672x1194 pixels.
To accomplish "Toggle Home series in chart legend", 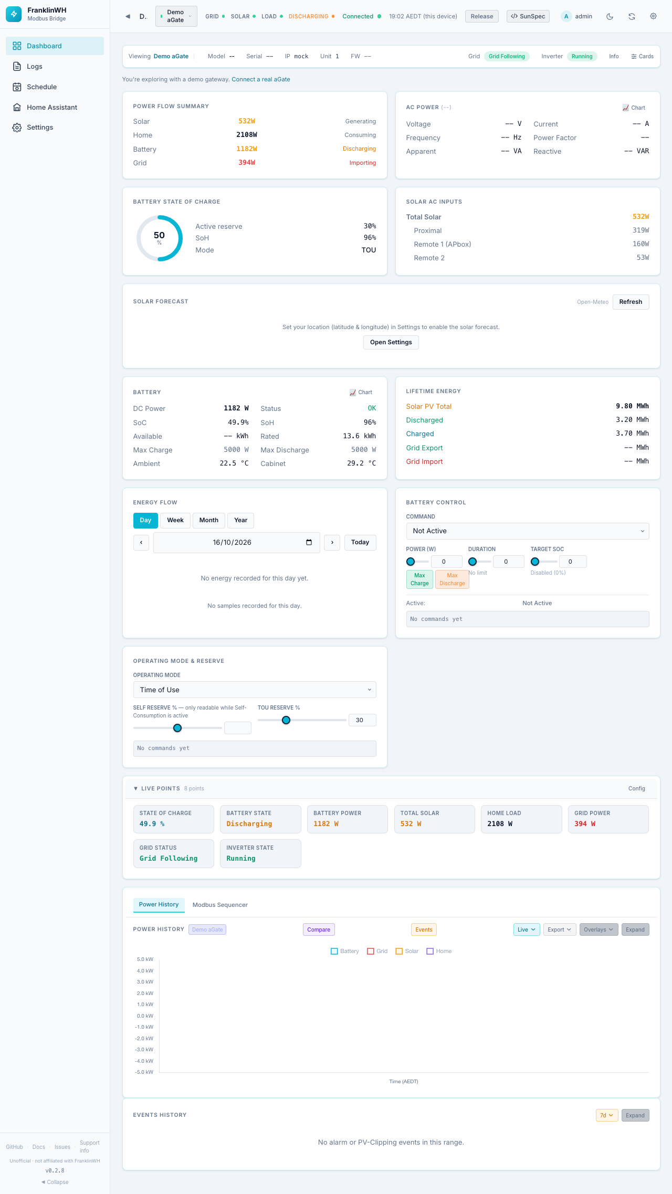I will click(439, 951).
